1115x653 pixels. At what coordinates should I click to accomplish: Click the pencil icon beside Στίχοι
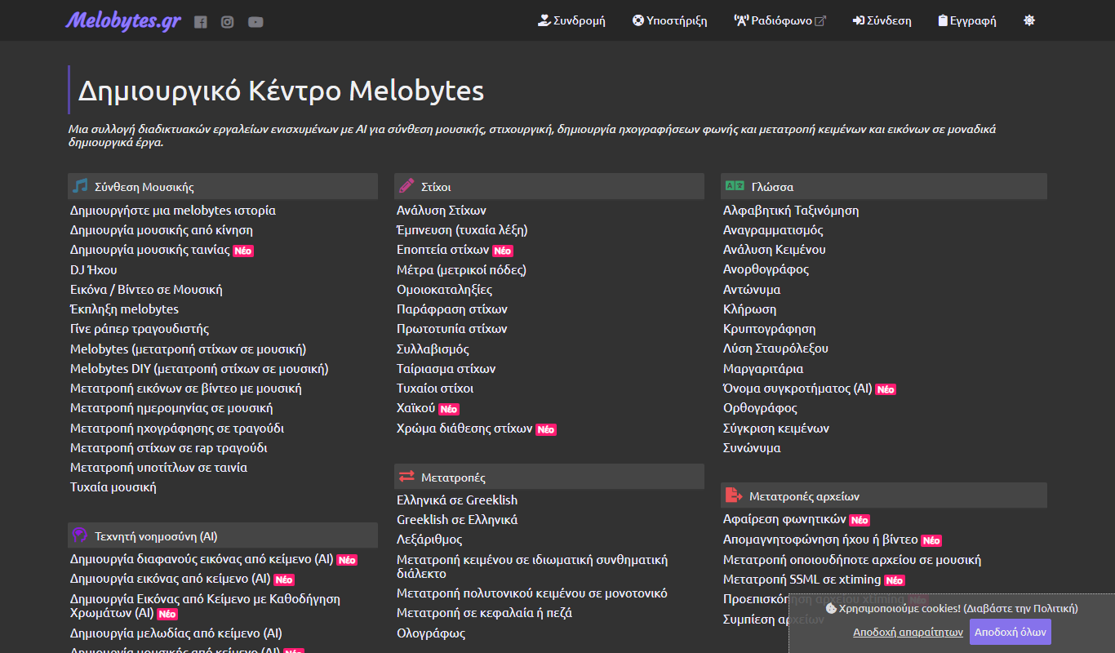pos(406,186)
